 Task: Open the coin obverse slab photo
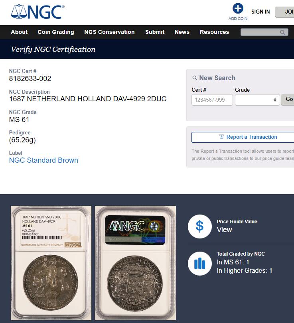[51, 263]
